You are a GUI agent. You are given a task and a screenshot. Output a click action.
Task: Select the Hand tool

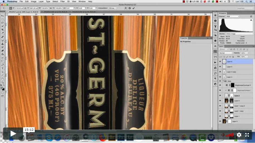point(3,79)
